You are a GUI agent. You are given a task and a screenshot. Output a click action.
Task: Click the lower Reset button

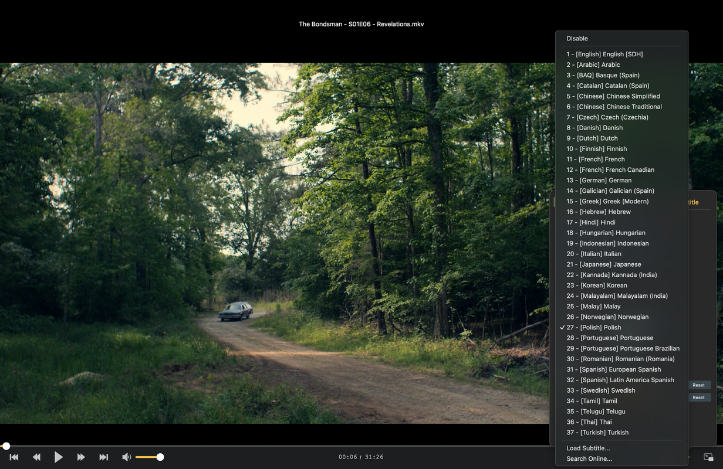(x=698, y=397)
